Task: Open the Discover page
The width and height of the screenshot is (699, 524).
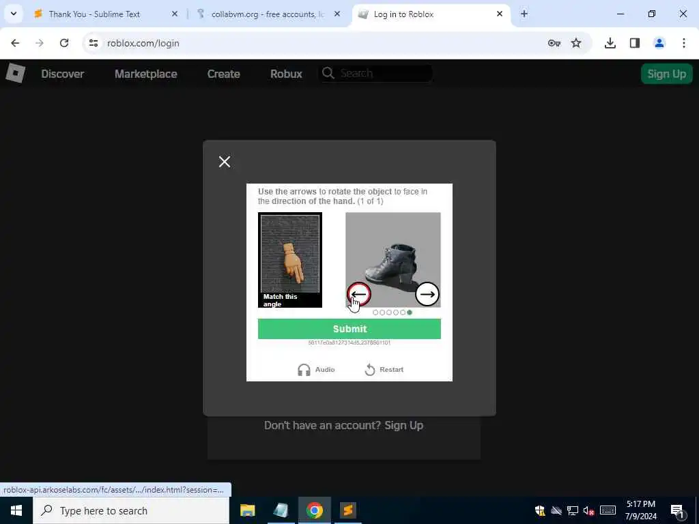Action: click(62, 74)
